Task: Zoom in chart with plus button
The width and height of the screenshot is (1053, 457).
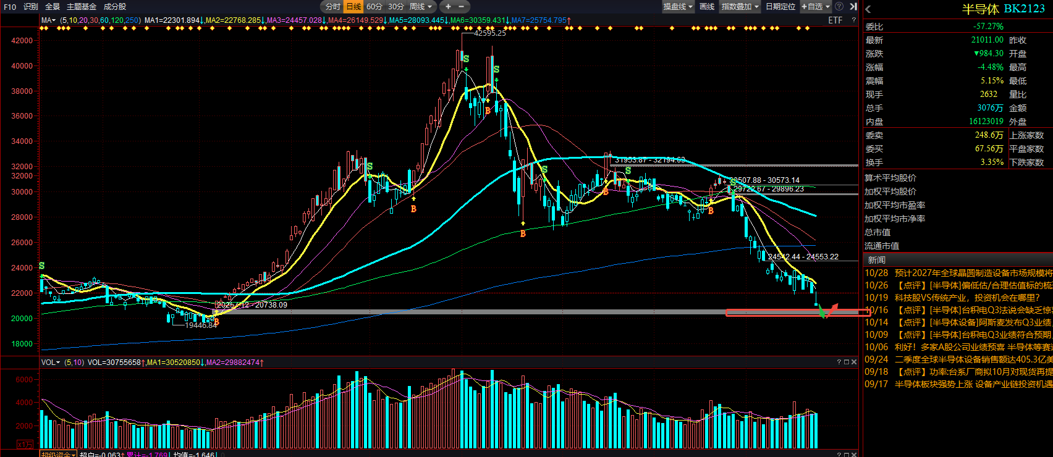Action: click(x=448, y=6)
